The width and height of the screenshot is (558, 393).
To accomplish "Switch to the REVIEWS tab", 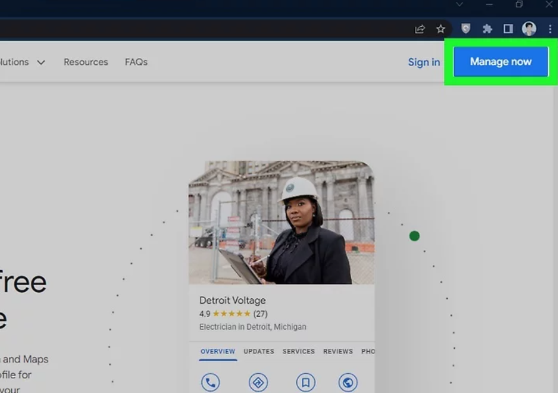I will point(338,351).
